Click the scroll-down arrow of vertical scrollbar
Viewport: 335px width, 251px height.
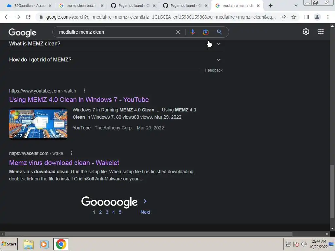332,228
